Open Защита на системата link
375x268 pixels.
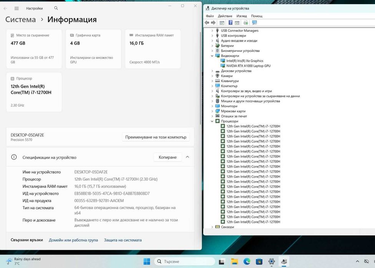(123, 240)
